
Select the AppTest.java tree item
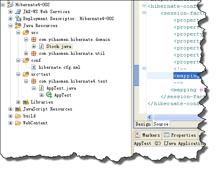pos(61,88)
